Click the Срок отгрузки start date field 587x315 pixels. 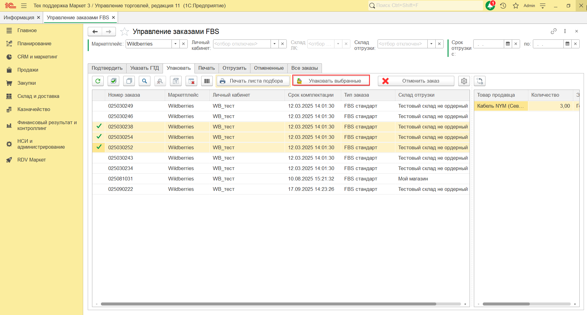tap(489, 44)
